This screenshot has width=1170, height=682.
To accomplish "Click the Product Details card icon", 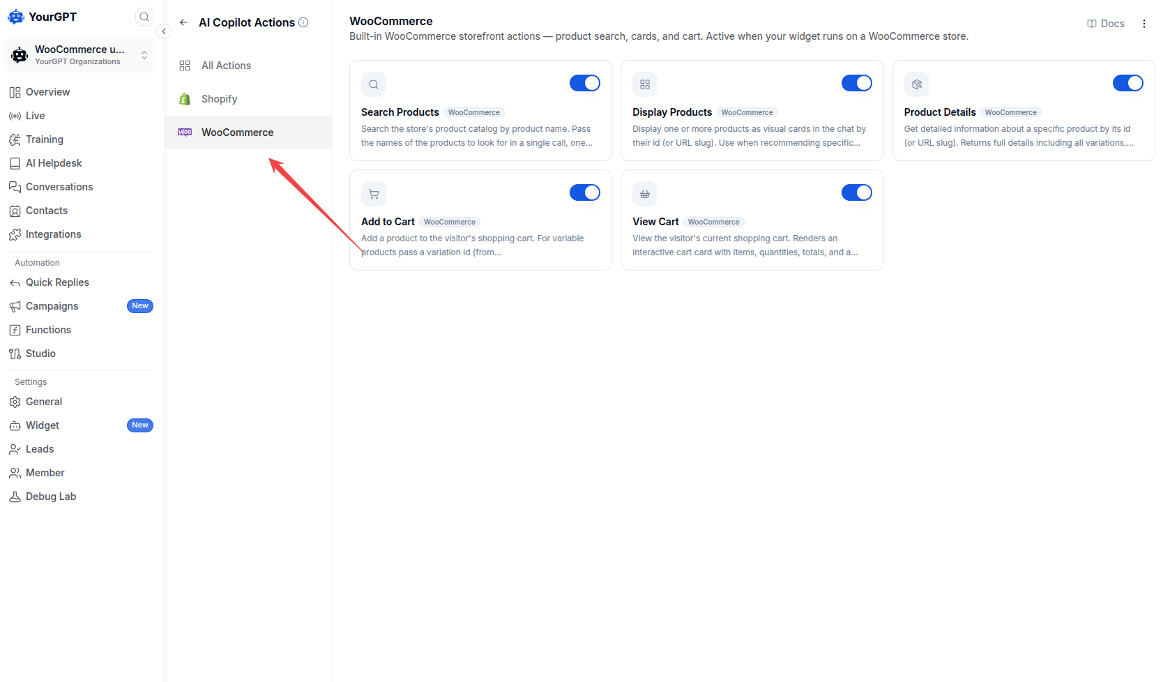I will click(917, 84).
